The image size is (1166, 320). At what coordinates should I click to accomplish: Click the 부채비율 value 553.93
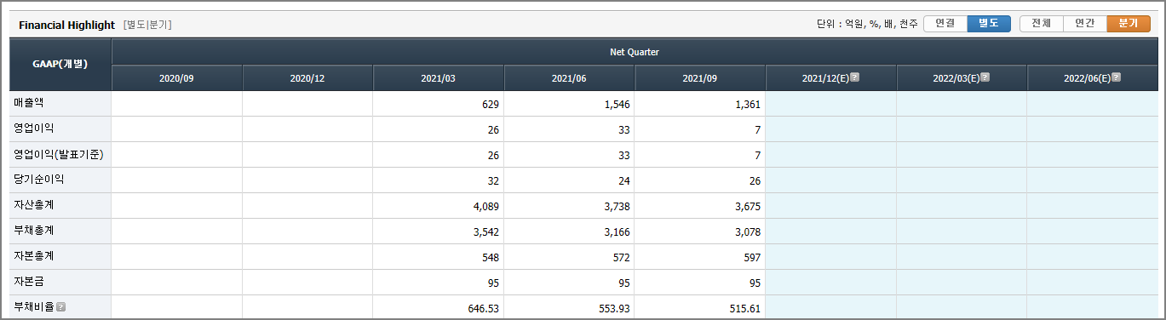pyautogui.click(x=613, y=308)
